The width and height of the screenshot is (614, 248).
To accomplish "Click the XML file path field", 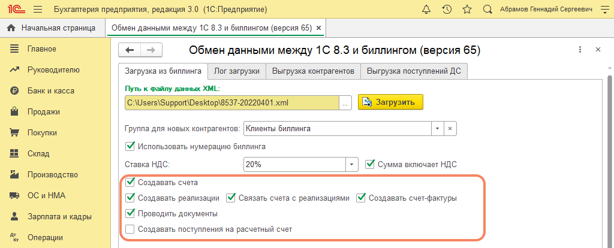I will 232,103.
